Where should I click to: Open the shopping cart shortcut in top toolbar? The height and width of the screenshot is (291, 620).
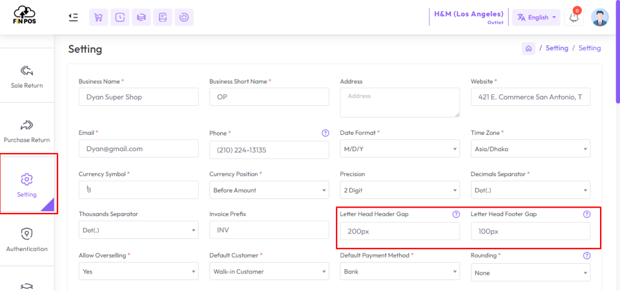[x=99, y=18]
